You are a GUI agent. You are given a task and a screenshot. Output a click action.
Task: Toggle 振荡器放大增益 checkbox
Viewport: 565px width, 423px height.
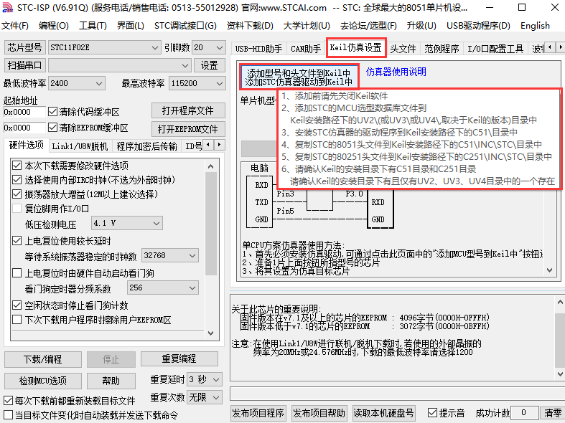[17, 194]
